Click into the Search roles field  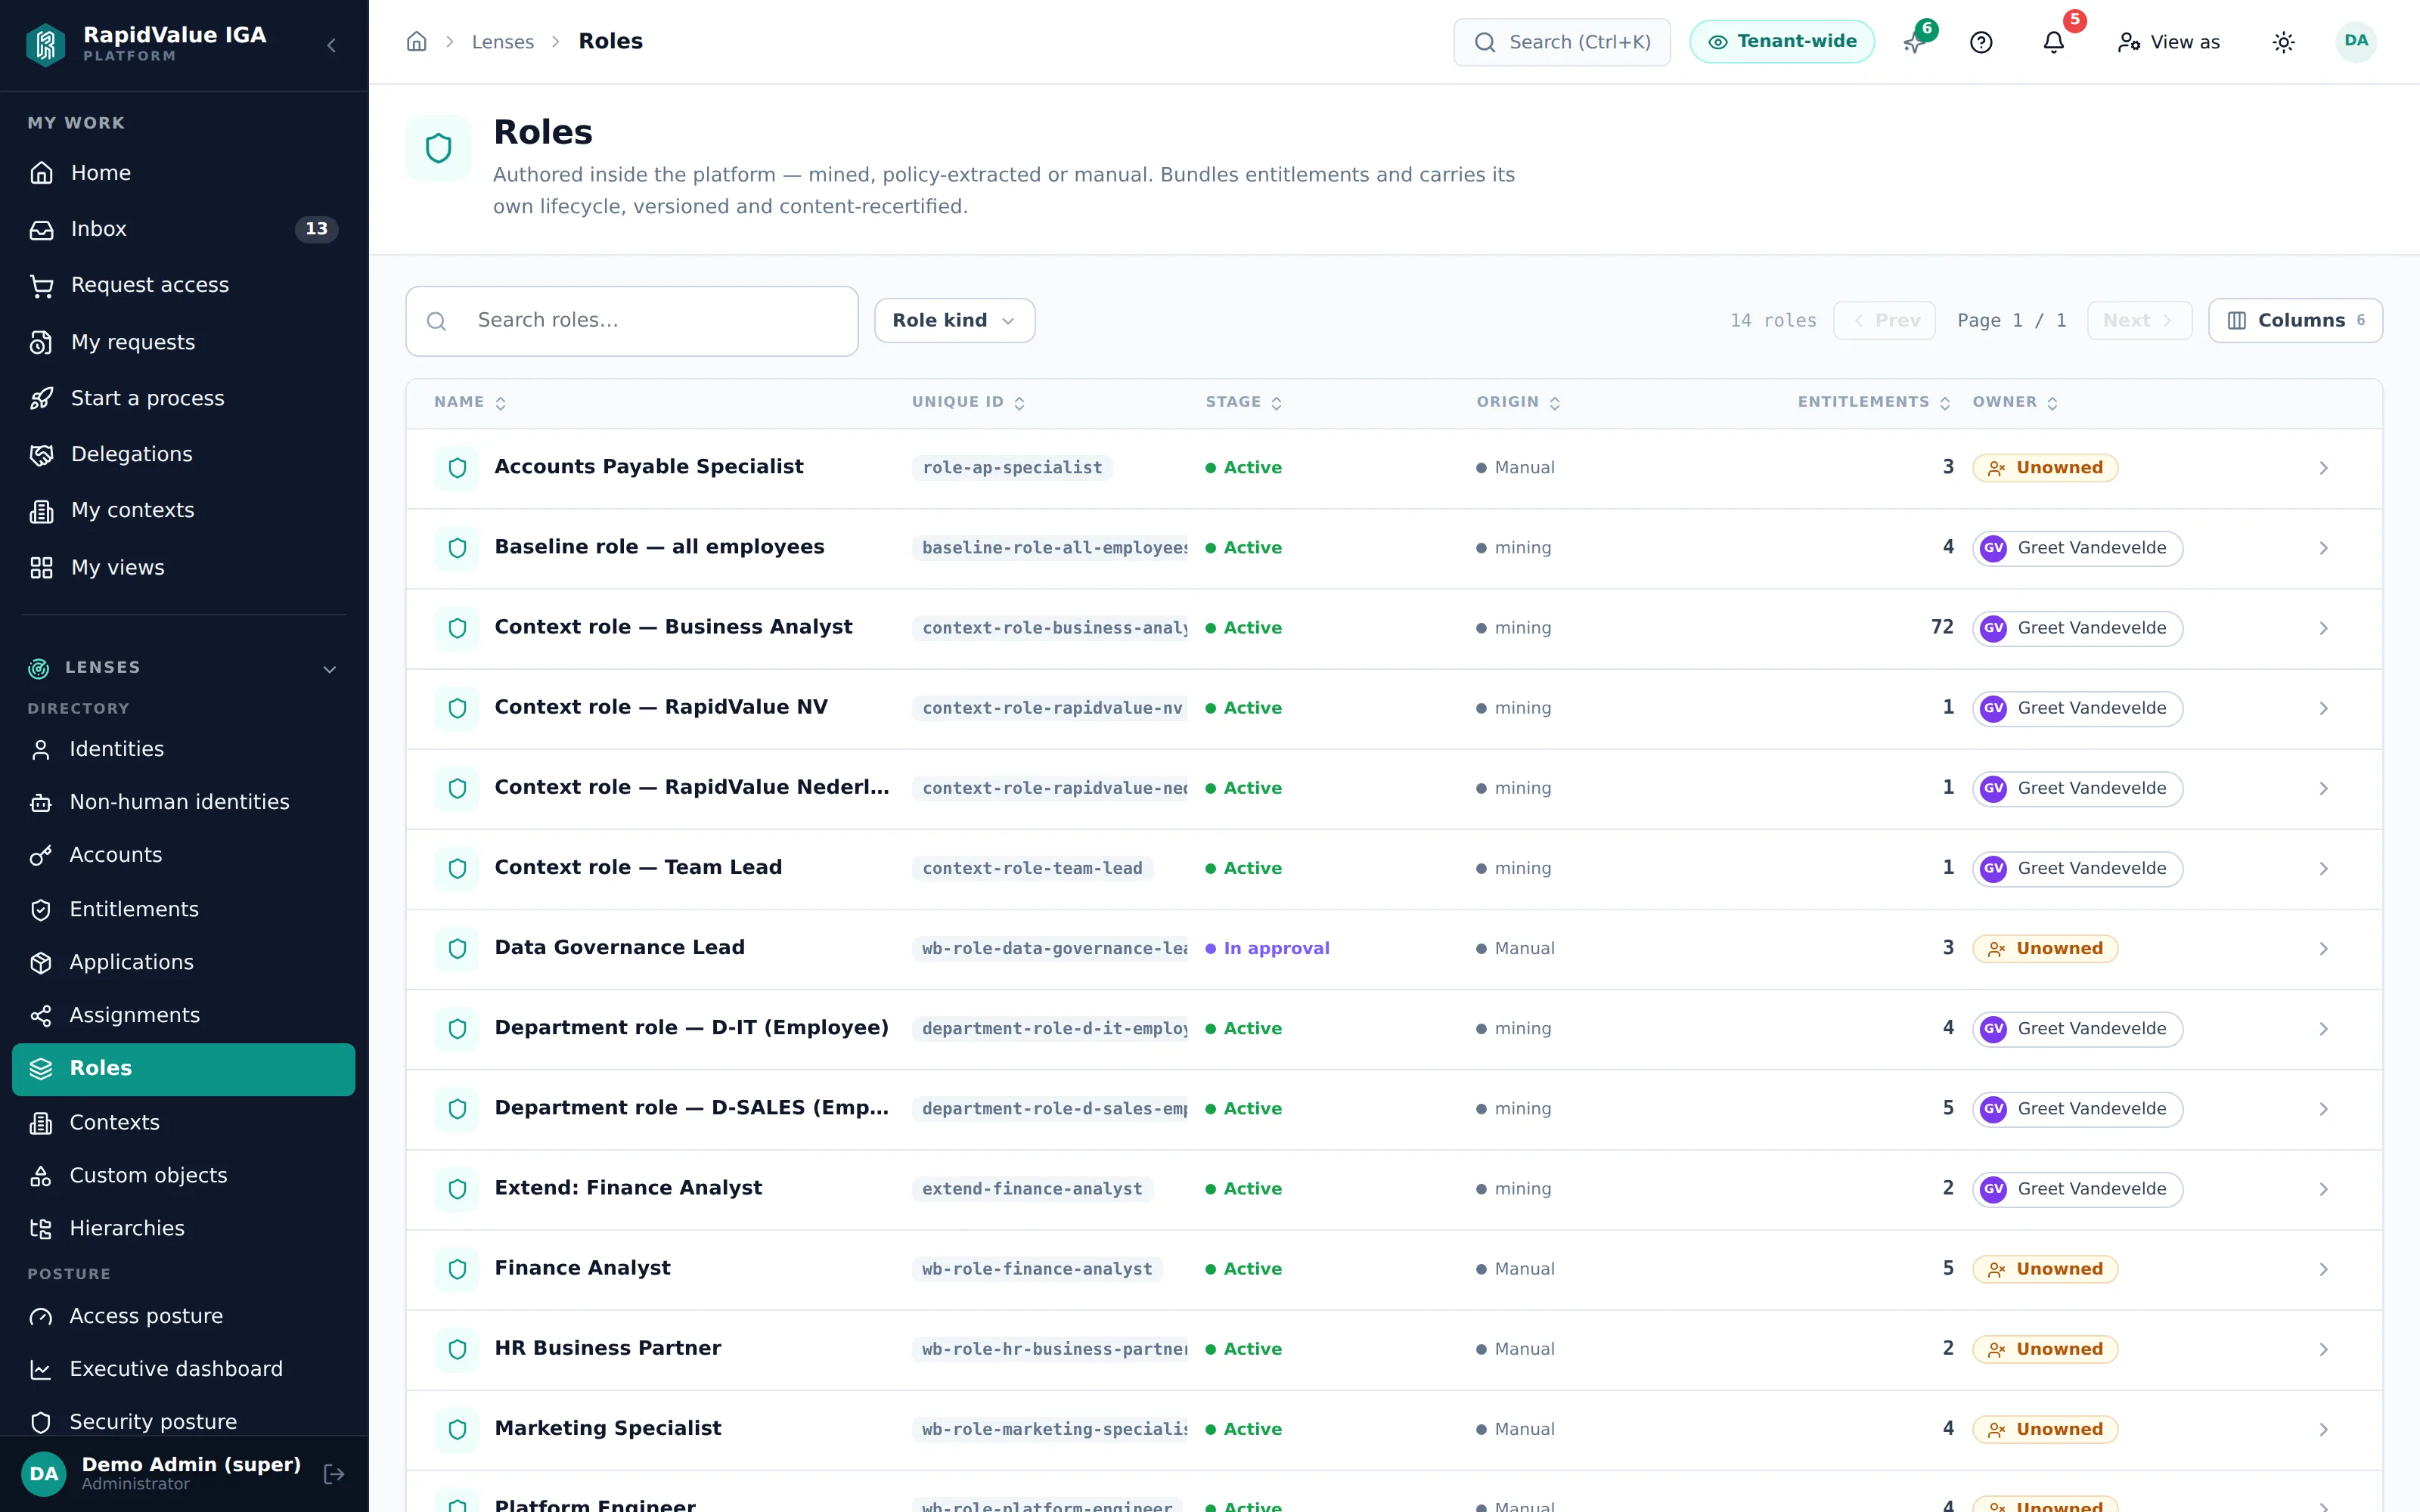[x=632, y=321]
